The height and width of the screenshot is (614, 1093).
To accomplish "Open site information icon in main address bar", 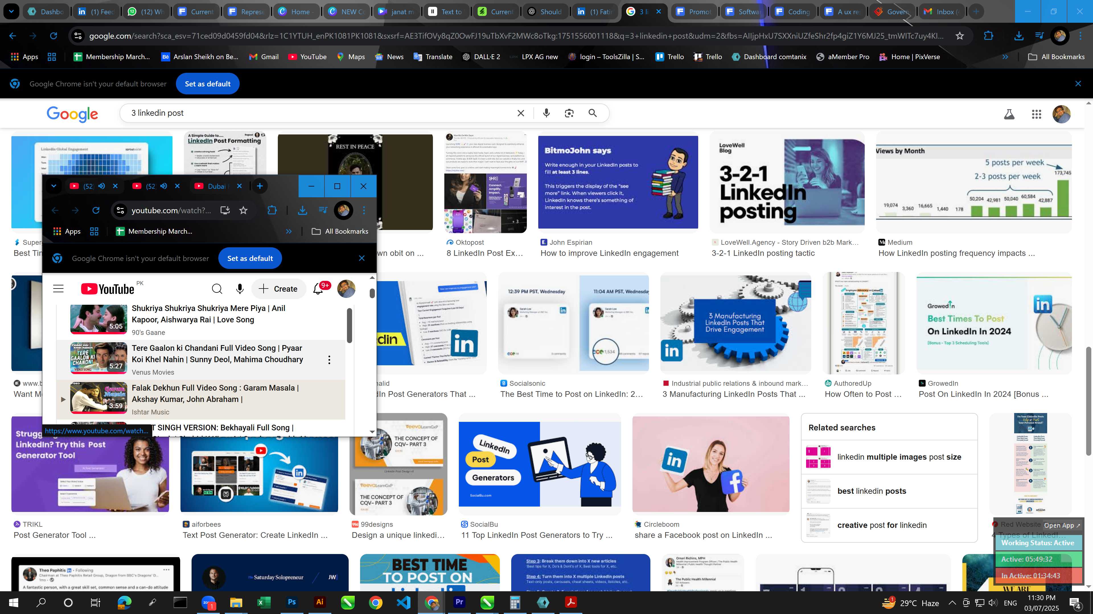I will pyautogui.click(x=78, y=36).
